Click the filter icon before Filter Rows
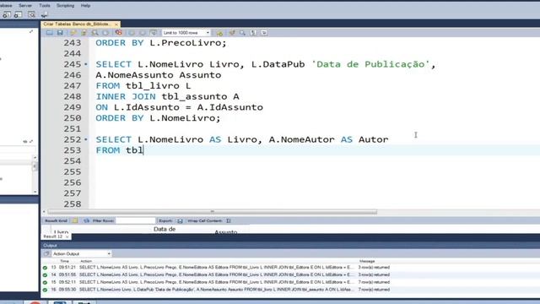The width and height of the screenshot is (540, 304). click(86, 220)
